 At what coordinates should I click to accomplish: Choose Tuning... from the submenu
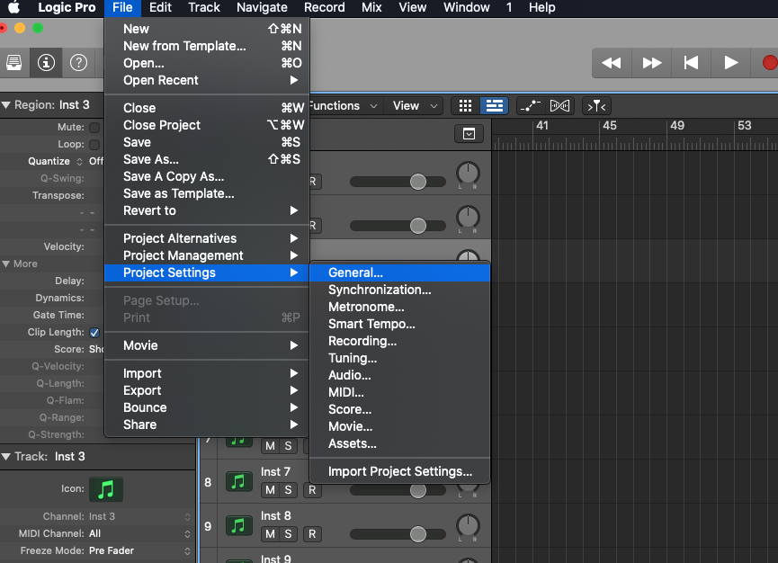(x=399, y=358)
